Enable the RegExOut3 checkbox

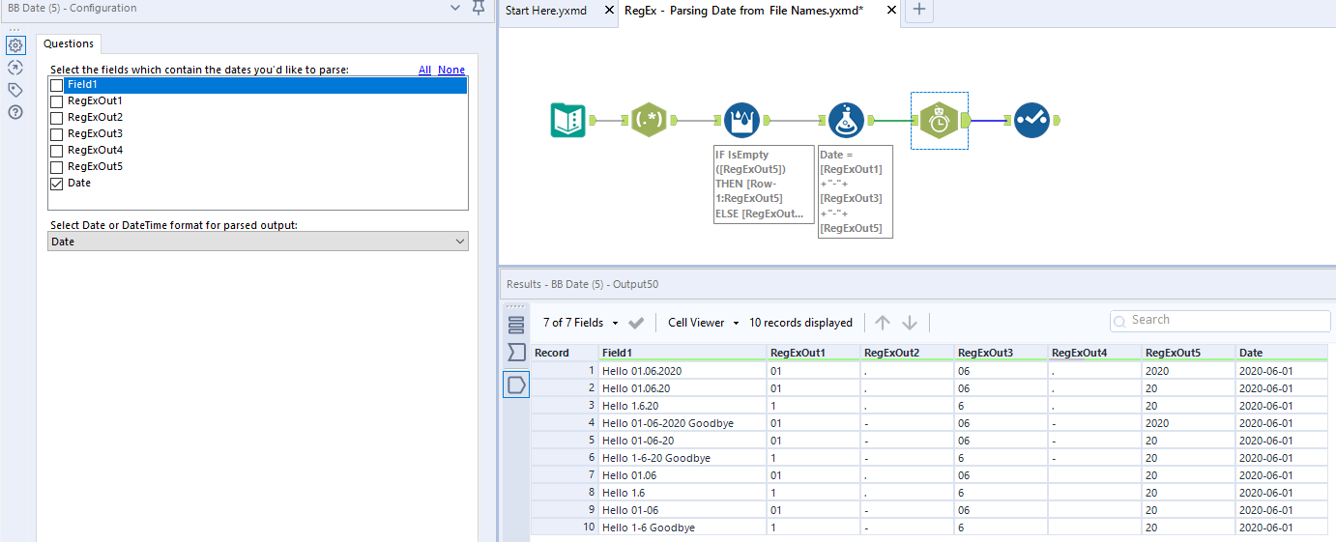57,134
